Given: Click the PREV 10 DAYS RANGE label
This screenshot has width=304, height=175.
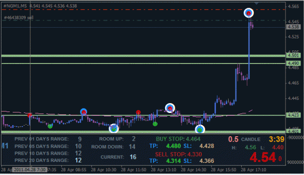Looking at the screenshot, I should [x=42, y=153].
